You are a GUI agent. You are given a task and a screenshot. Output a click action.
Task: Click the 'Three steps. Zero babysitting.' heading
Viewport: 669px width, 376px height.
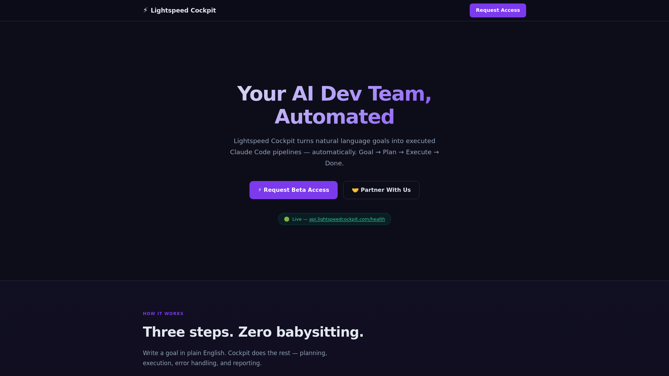tap(253, 332)
